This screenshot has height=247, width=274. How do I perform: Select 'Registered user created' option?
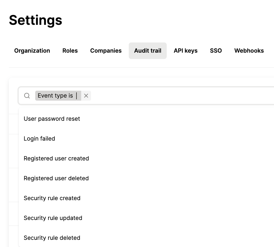[x=56, y=158]
